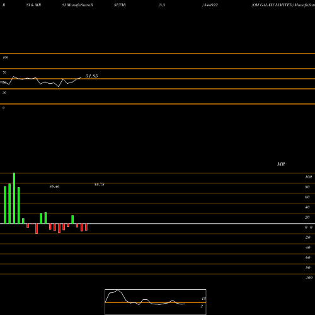This screenshot has width=315, height=315.
Task: Click the 'MR' panel label
Action: pos(281,164)
